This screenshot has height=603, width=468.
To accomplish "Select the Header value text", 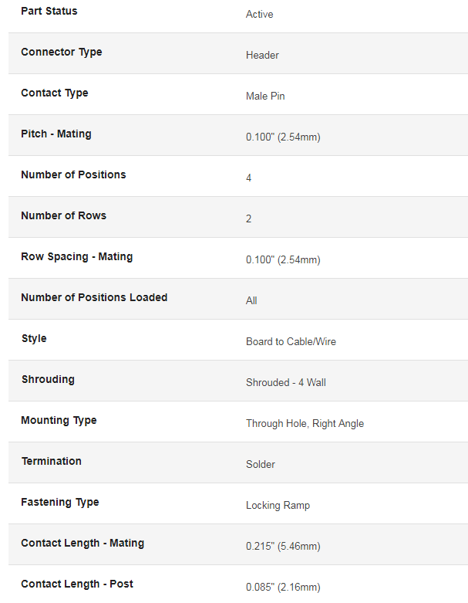I will [x=262, y=55].
